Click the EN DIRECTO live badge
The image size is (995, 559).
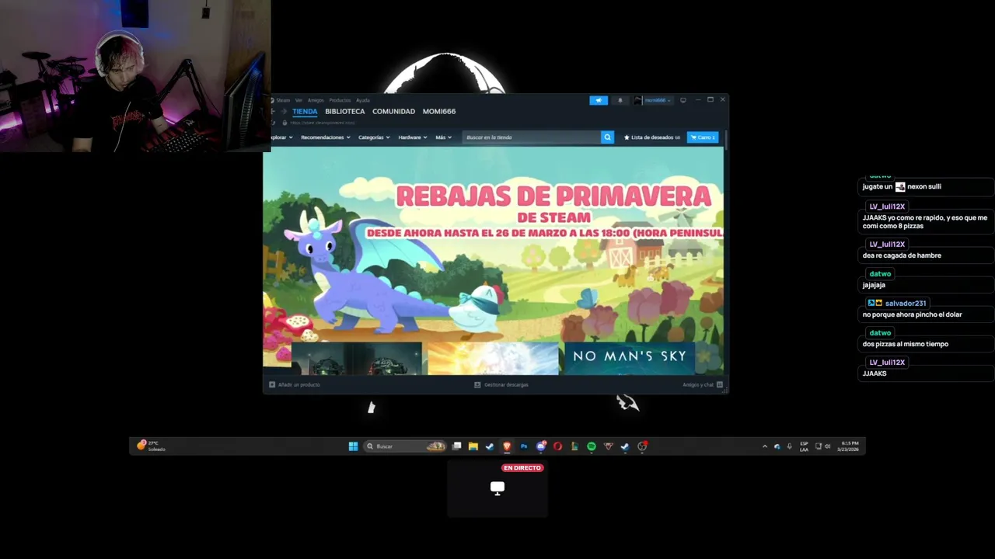522,468
